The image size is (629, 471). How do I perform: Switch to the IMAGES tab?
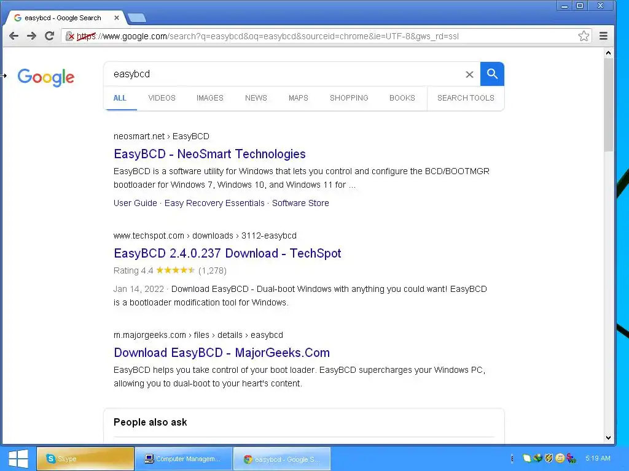pos(210,98)
